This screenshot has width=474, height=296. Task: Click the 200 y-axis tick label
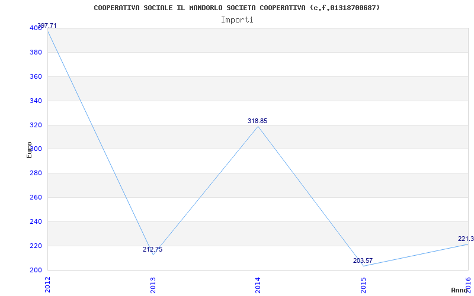point(36,271)
